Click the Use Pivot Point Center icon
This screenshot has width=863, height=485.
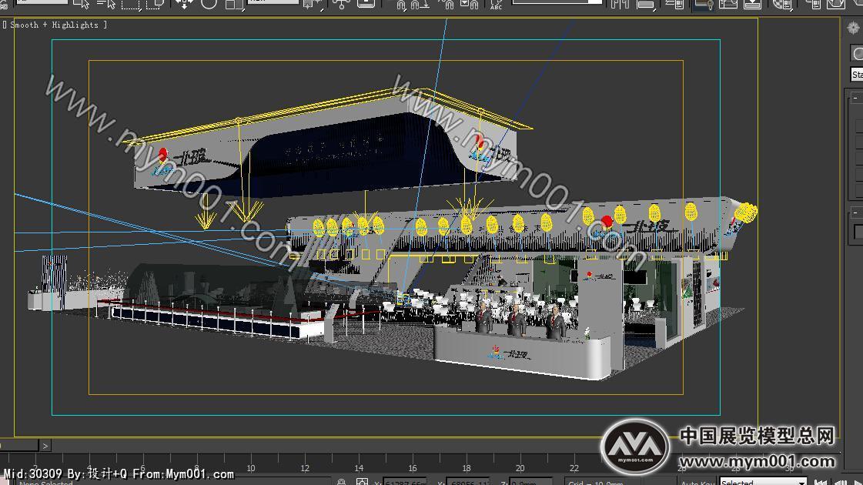312,4
